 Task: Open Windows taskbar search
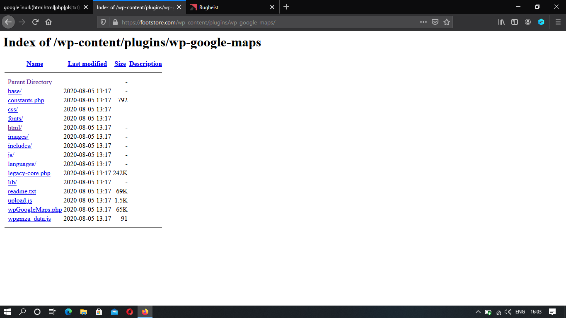[22, 312]
